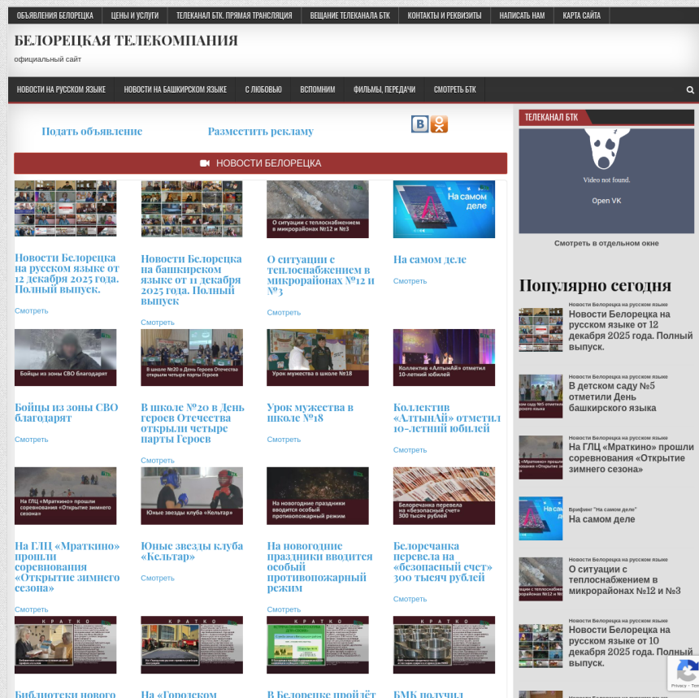Screen dimensions: 699x698
Task: Open the Odnoklassniki social icon
Action: 439,124
